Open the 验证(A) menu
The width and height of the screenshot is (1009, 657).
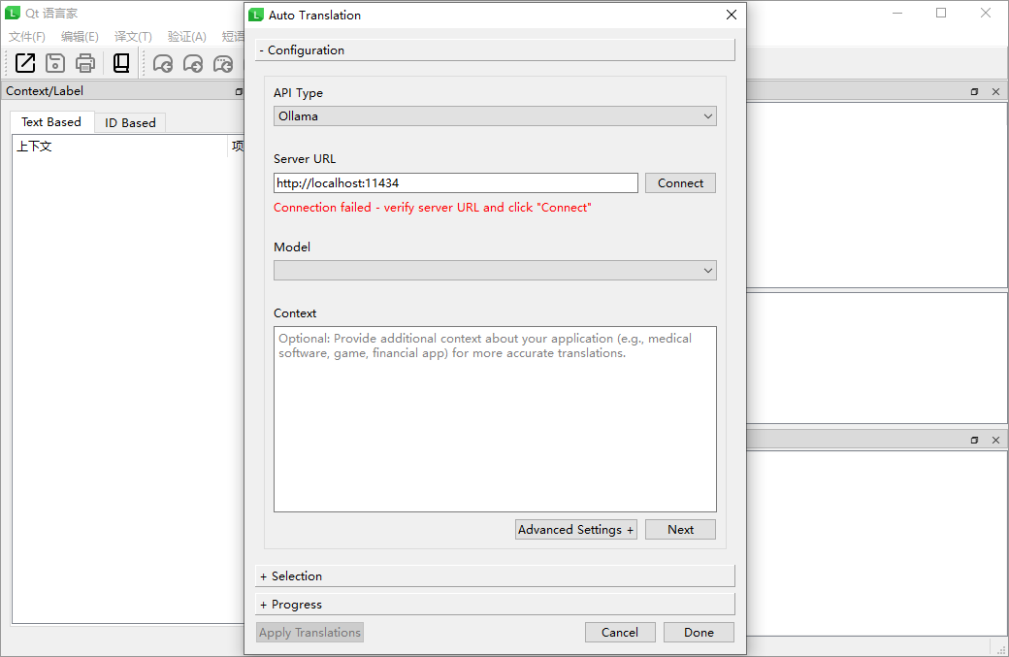[x=186, y=37]
